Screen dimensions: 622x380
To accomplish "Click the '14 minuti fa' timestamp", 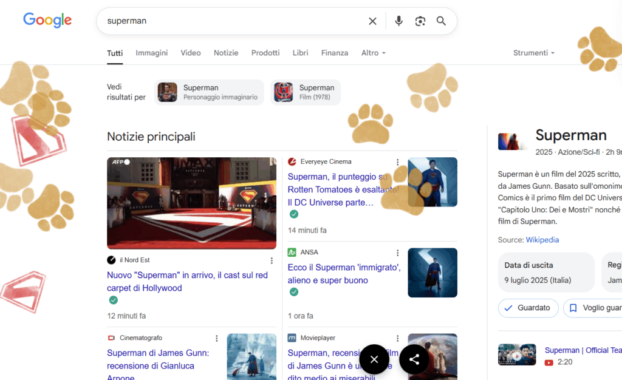I will coord(307,230).
